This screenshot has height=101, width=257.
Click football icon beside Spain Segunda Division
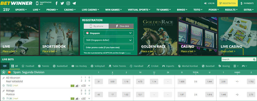(4, 72)
